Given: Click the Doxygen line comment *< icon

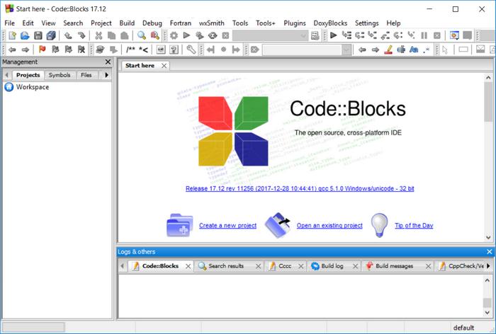Looking at the screenshot, I should point(143,50).
